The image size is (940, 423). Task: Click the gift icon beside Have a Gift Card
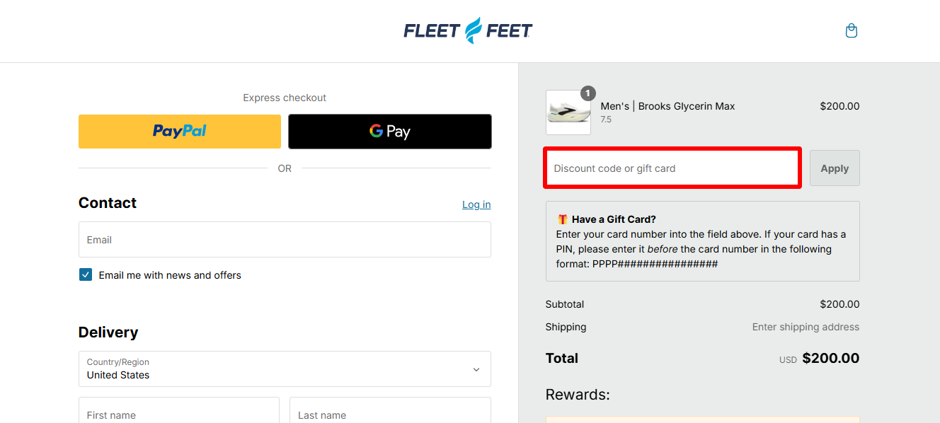pyautogui.click(x=562, y=219)
